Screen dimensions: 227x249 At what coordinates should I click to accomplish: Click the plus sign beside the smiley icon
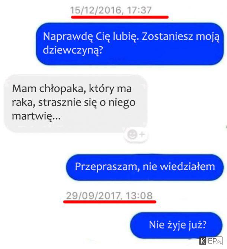coord(142,134)
